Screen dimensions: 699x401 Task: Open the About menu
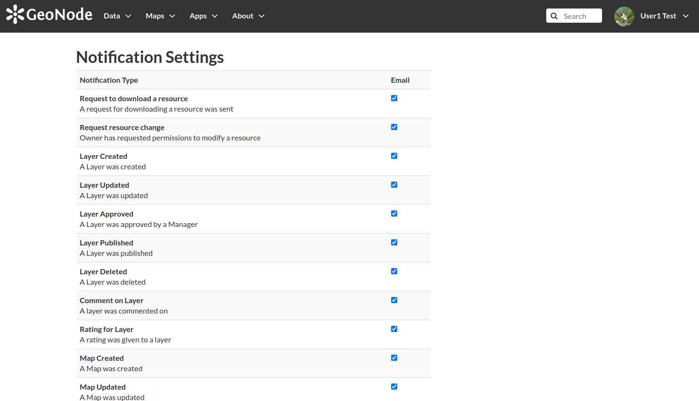point(248,16)
